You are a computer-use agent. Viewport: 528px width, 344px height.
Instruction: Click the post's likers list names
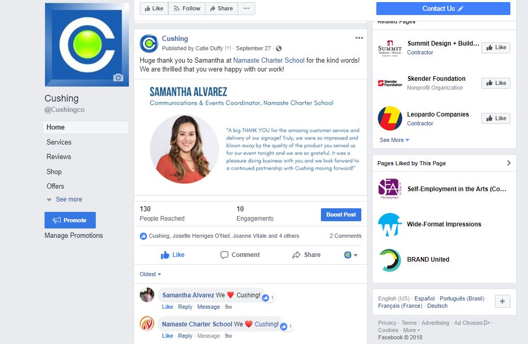pyautogui.click(x=224, y=236)
